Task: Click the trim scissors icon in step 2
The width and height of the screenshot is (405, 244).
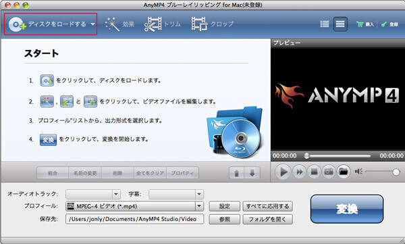Action: pyautogui.click(x=67, y=101)
